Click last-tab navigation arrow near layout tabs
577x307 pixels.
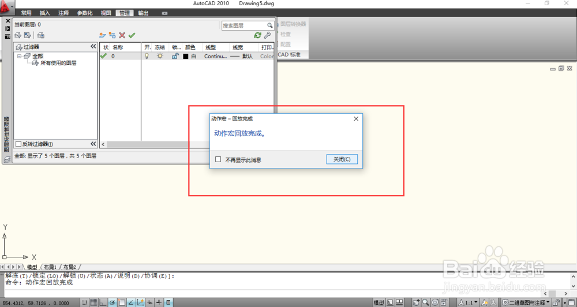pos(20,267)
